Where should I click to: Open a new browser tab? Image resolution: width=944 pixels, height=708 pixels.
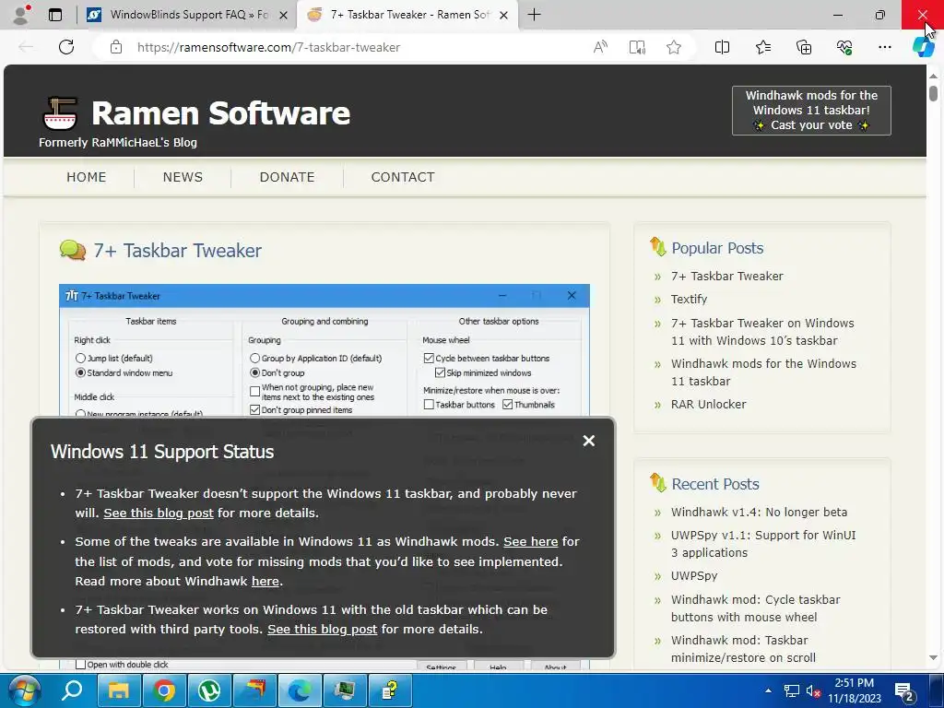tap(534, 15)
